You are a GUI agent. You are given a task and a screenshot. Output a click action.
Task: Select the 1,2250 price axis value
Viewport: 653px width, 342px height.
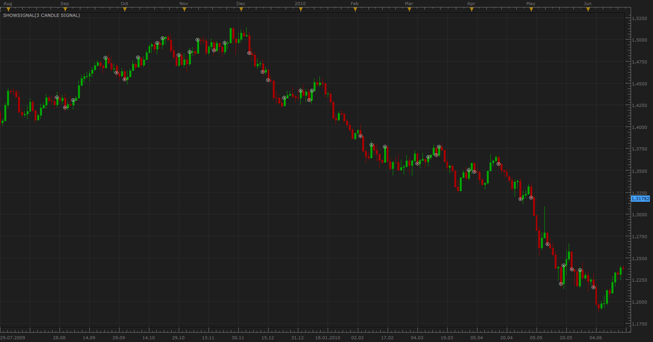(x=639, y=280)
